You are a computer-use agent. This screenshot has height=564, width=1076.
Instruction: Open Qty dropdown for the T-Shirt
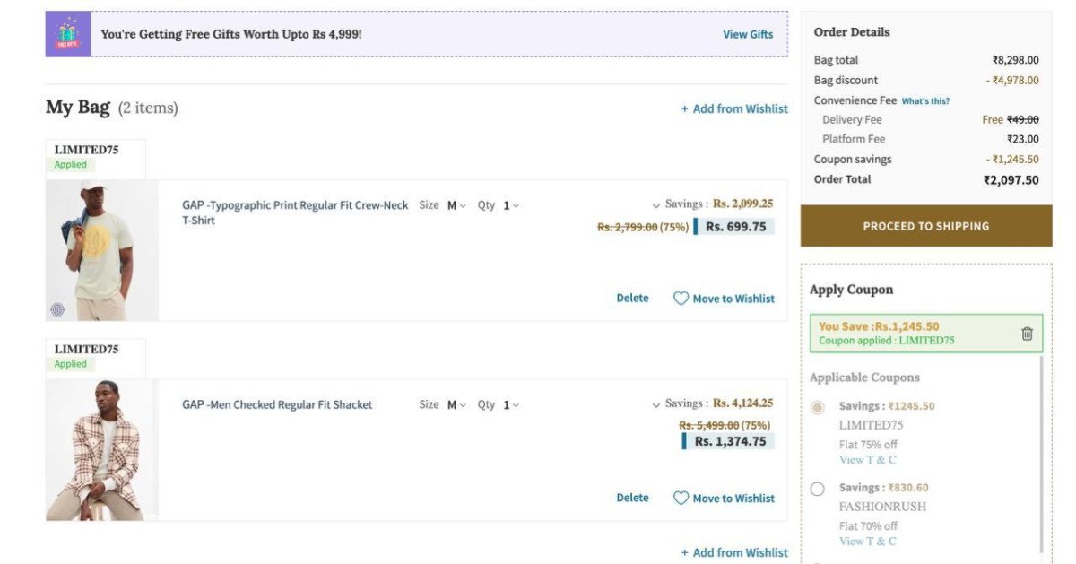click(510, 205)
